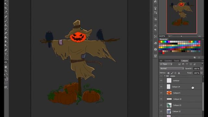Screen dimensions: 208x117
Task: Switch to the Tracés tab
Action: (176, 61)
